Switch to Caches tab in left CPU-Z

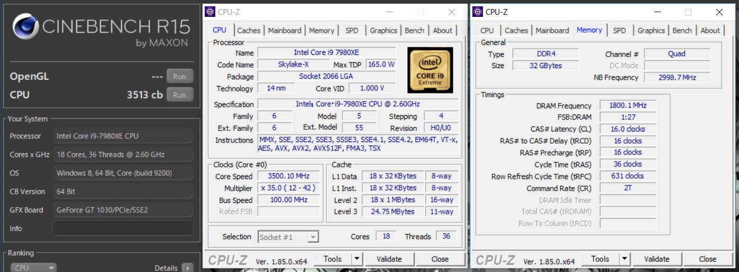[x=249, y=31]
